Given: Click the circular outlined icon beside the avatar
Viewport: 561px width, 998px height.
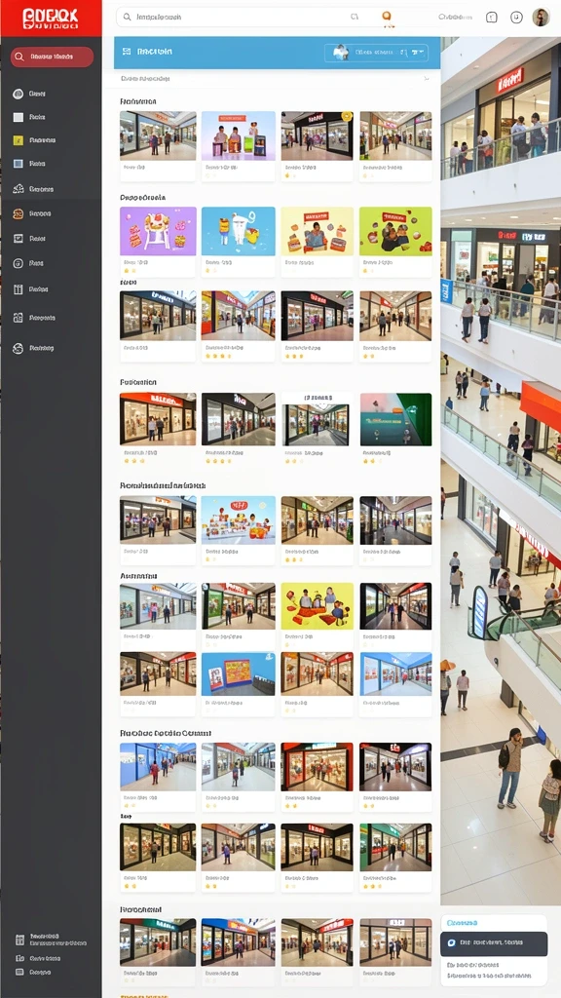Looking at the screenshot, I should coord(516,18).
